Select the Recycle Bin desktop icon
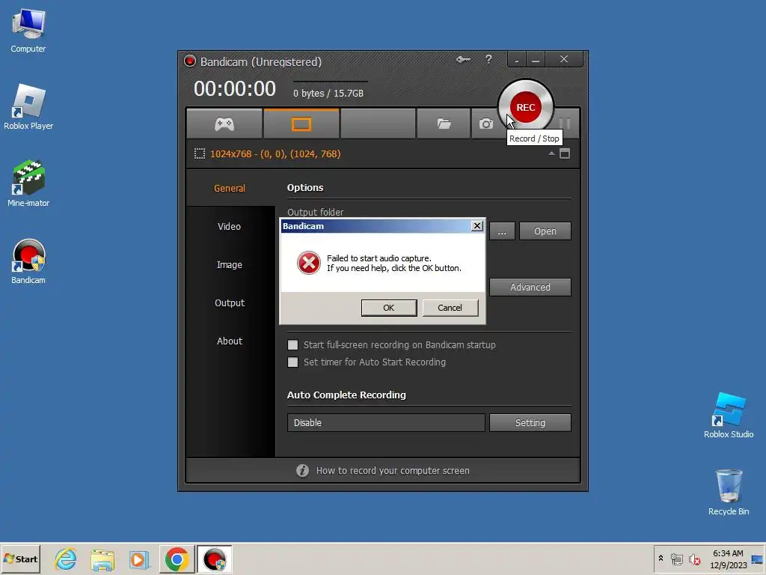766x575 pixels. (x=729, y=492)
